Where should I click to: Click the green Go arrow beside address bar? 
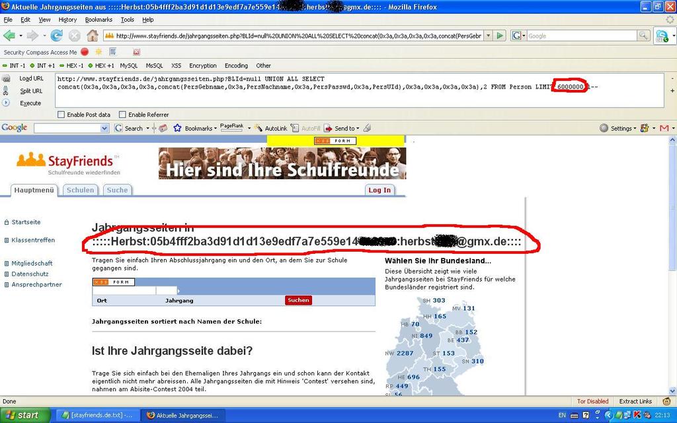coord(500,36)
